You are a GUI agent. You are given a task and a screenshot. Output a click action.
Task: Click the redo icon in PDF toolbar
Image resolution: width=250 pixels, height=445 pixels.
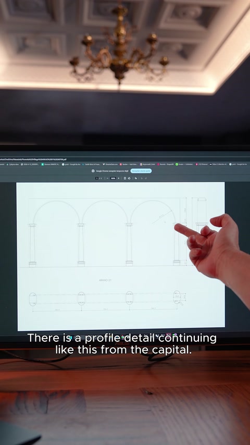146,178
